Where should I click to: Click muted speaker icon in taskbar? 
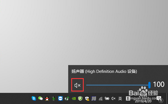[x=113, y=98]
